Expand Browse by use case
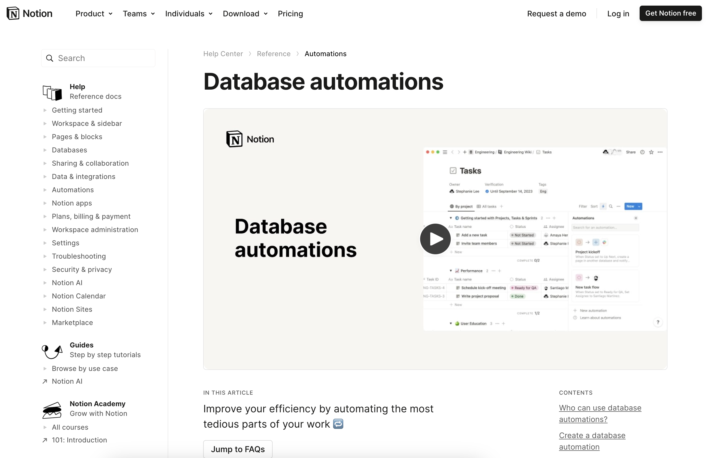The image size is (706, 458). (45, 369)
